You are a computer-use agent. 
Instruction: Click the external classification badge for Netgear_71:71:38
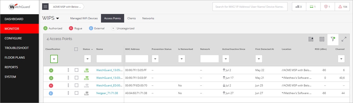(x=51, y=93)
